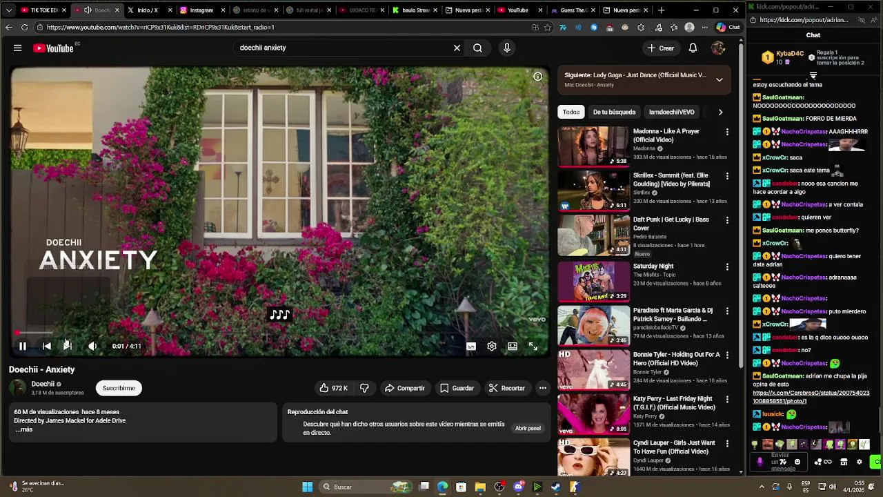The width and height of the screenshot is (883, 497).
Task: Open the Kick chat shop icon
Action: tap(844, 462)
